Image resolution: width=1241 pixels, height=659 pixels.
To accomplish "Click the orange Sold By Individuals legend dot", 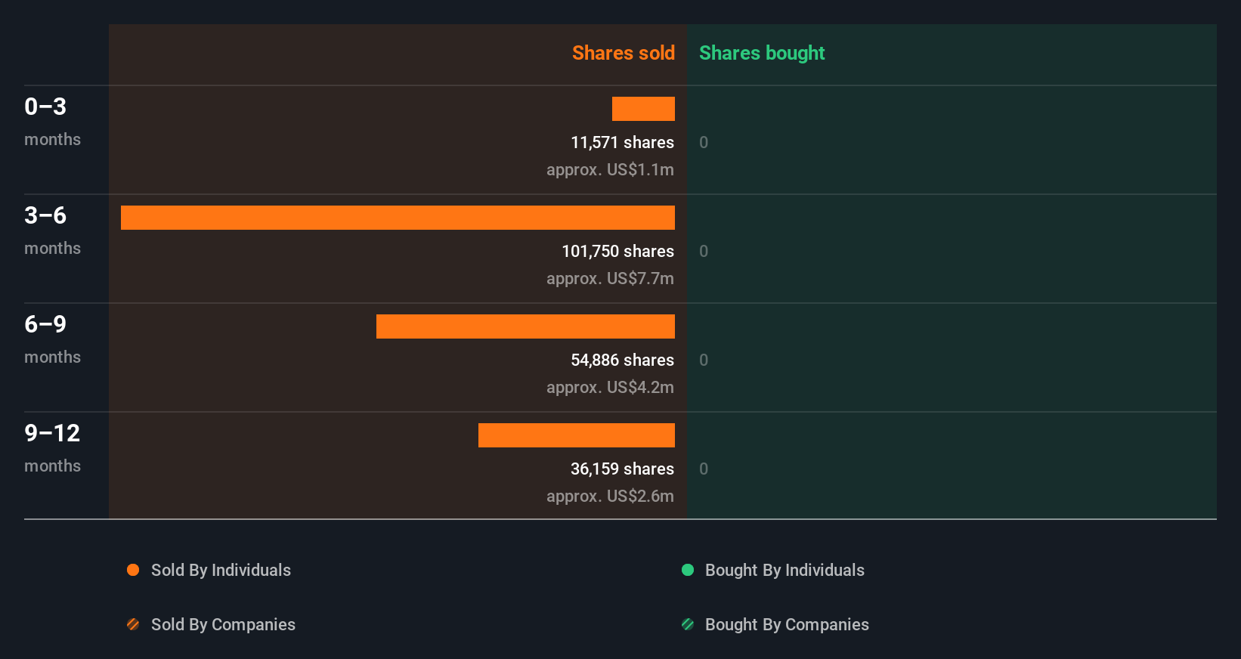I will pyautogui.click(x=133, y=570).
